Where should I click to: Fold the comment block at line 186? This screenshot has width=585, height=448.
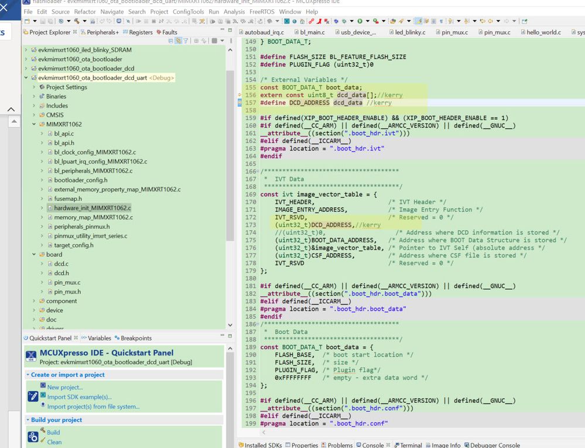258,324
